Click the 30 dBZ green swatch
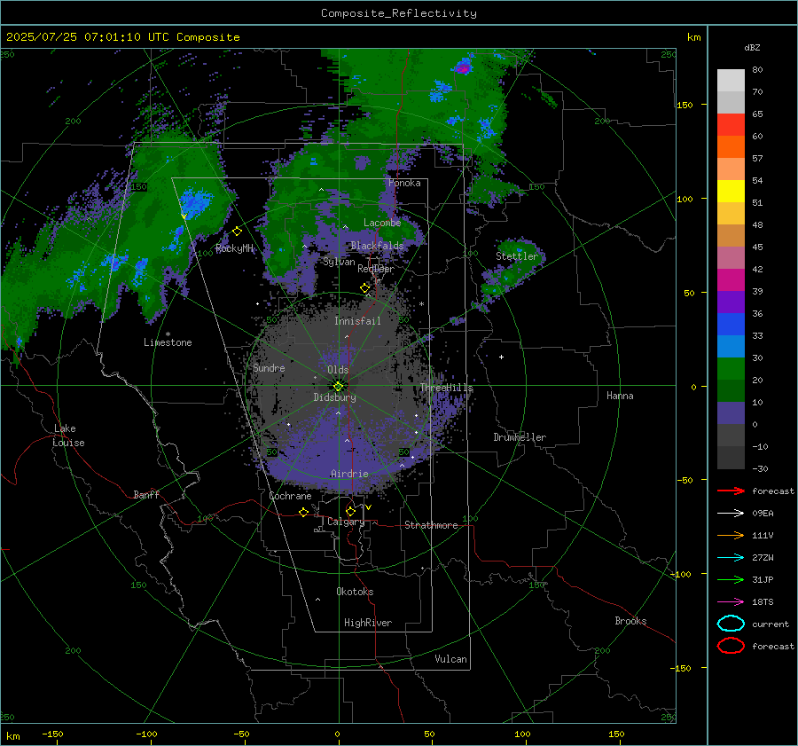798x746 pixels. 731,368
